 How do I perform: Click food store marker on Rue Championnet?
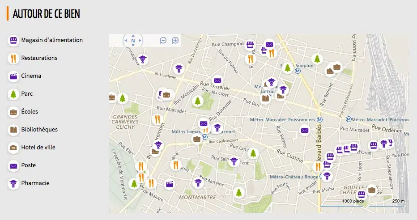click(251, 45)
